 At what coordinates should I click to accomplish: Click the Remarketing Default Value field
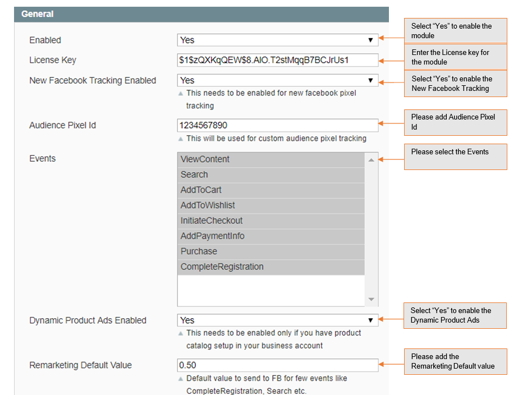277,365
